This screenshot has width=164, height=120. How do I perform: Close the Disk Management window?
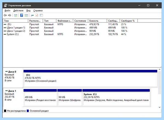[x=157, y=5]
